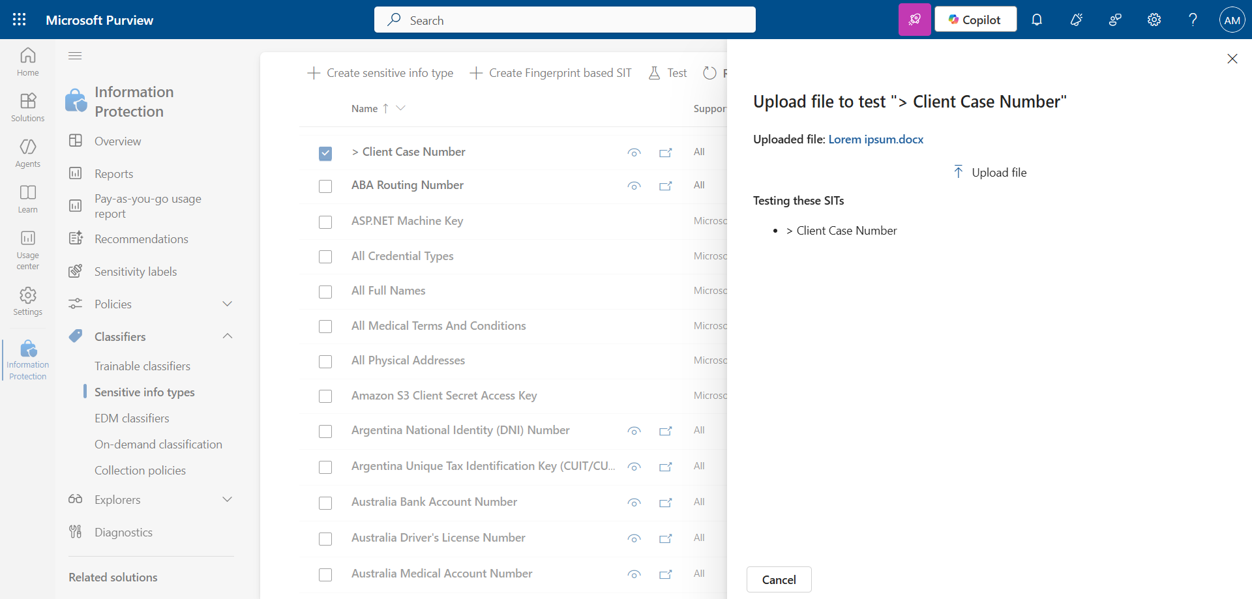Open the Lorem ipsum.docx link
The width and height of the screenshot is (1252, 599).
tap(876, 139)
